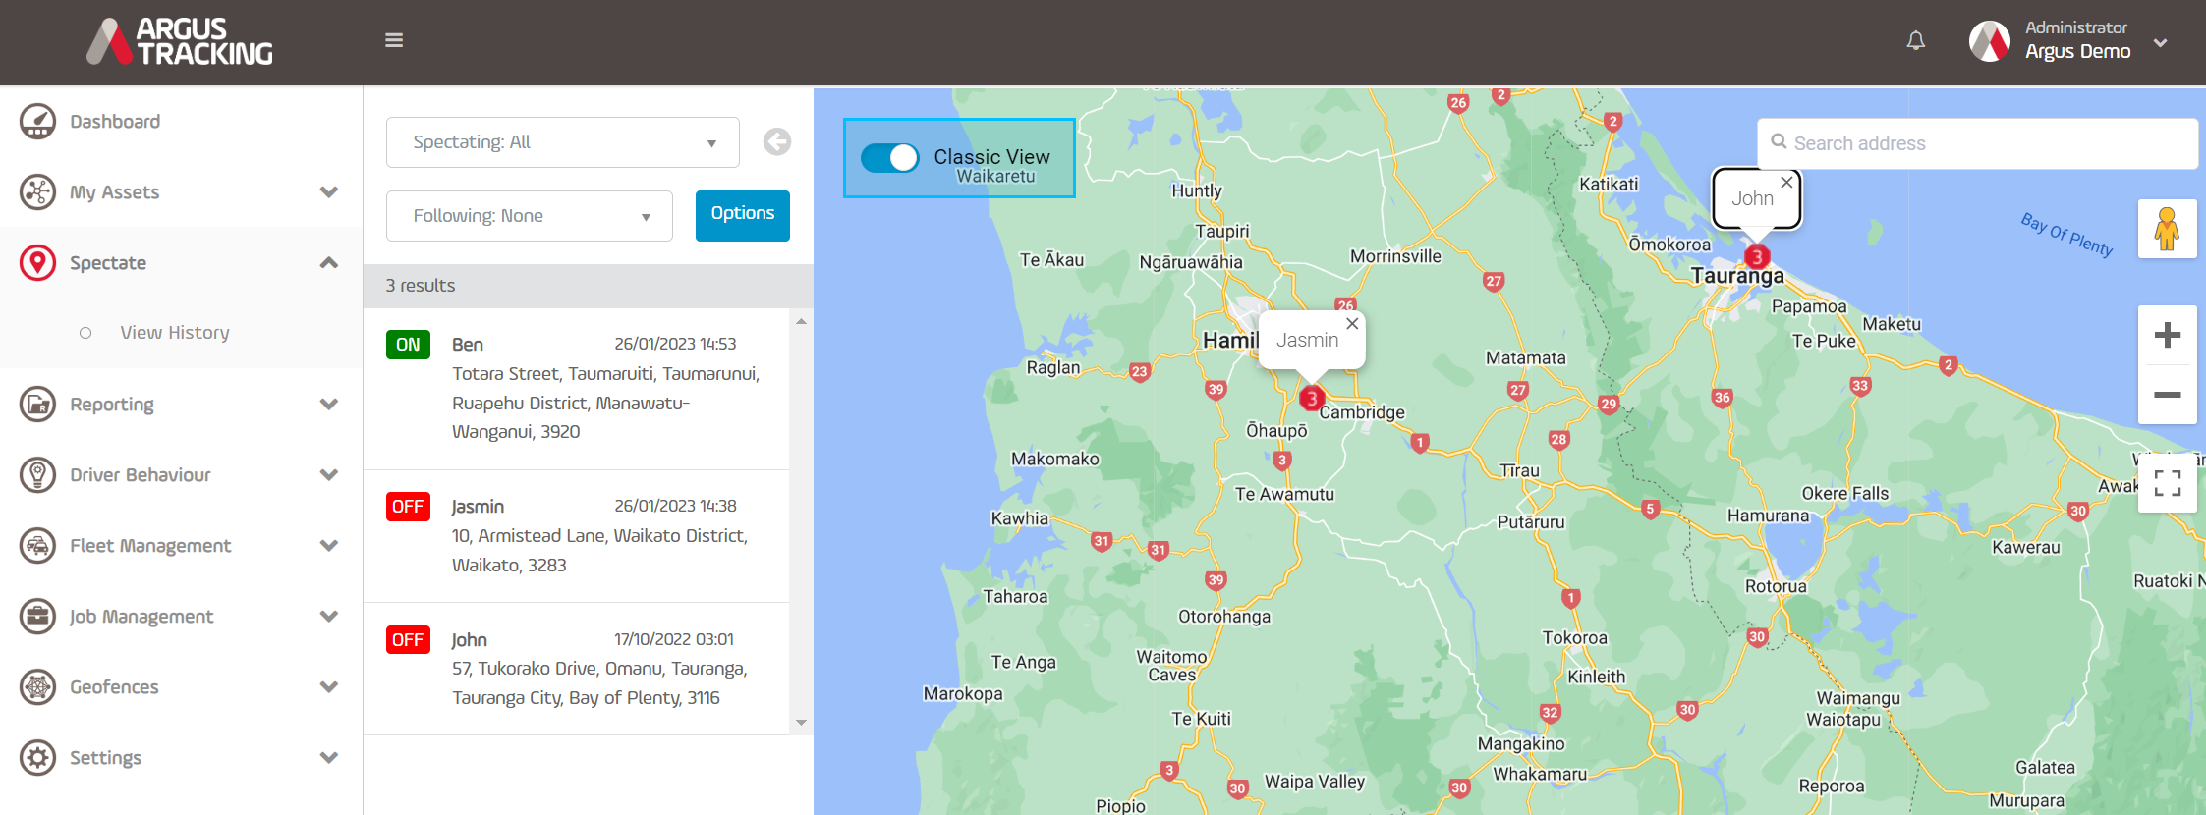
Task: Click the Search address field
Action: tap(1977, 143)
